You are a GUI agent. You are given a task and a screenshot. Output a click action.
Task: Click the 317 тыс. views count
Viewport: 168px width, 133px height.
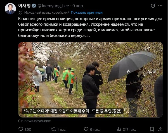129,129
